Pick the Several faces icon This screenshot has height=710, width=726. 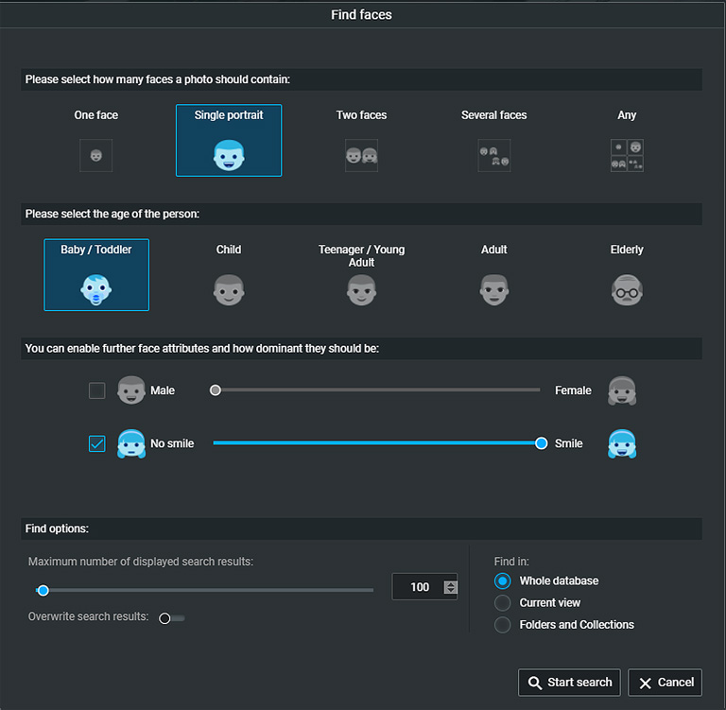(494, 155)
